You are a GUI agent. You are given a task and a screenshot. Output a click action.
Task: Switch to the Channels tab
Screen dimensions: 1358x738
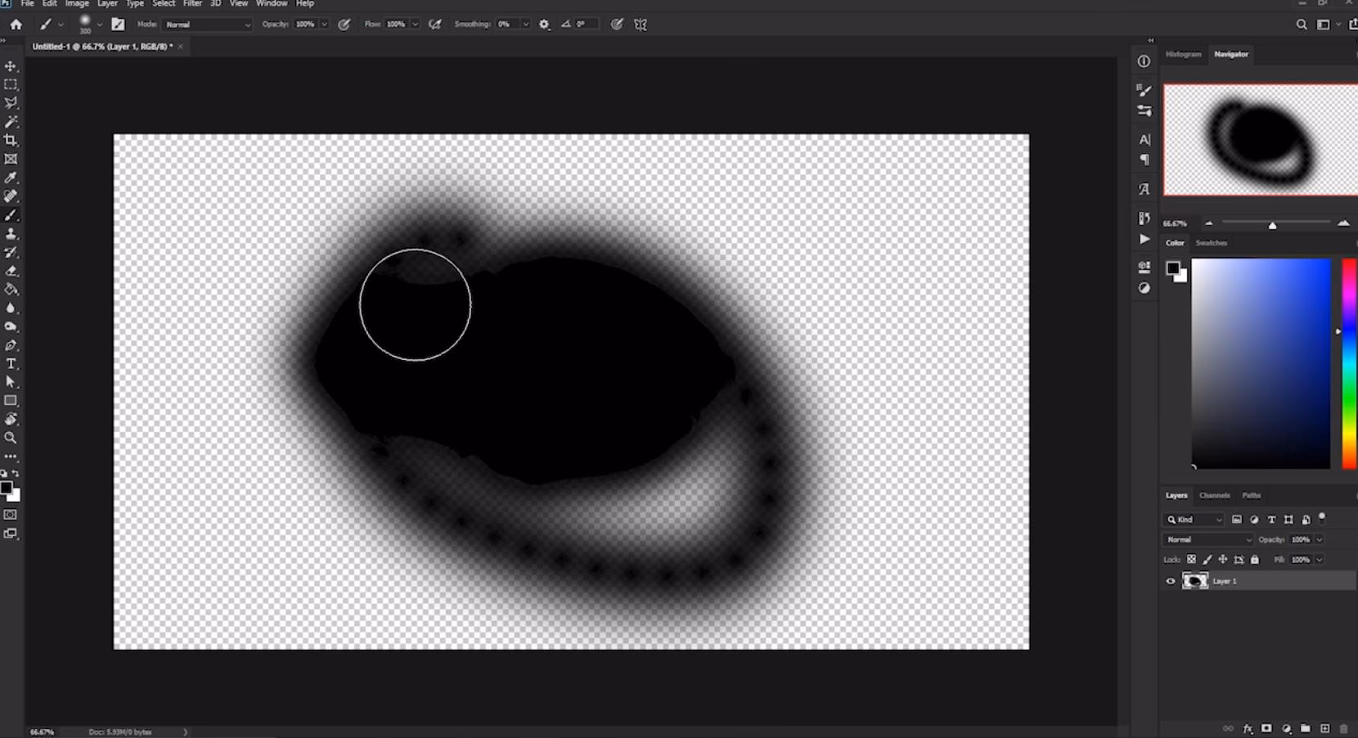(1214, 495)
